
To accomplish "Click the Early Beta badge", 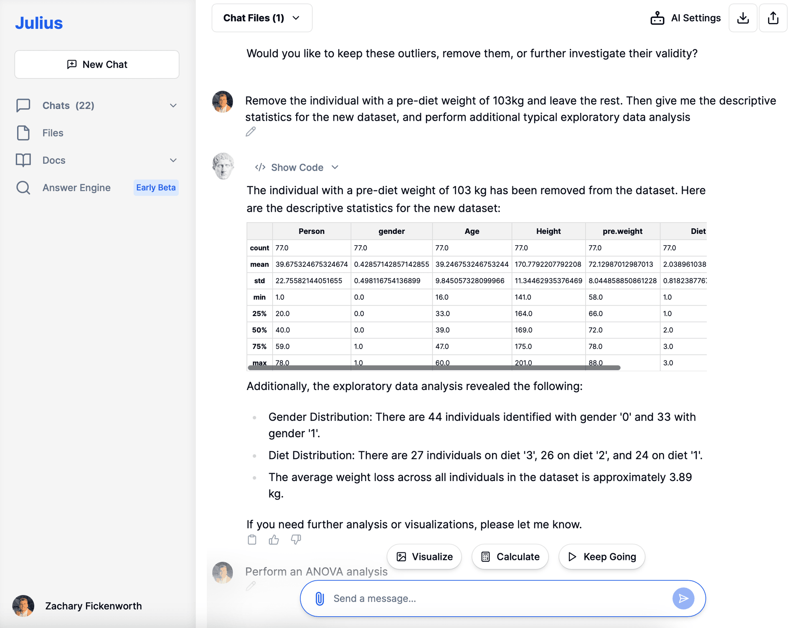I will coord(156,187).
